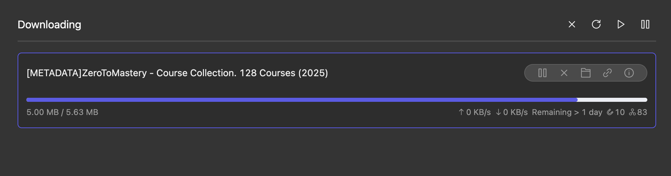Delete selected tasks using the top X icon
Image resolution: width=671 pixels, height=176 pixels.
click(x=572, y=25)
